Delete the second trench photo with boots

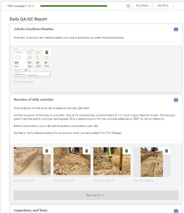[87, 151]
